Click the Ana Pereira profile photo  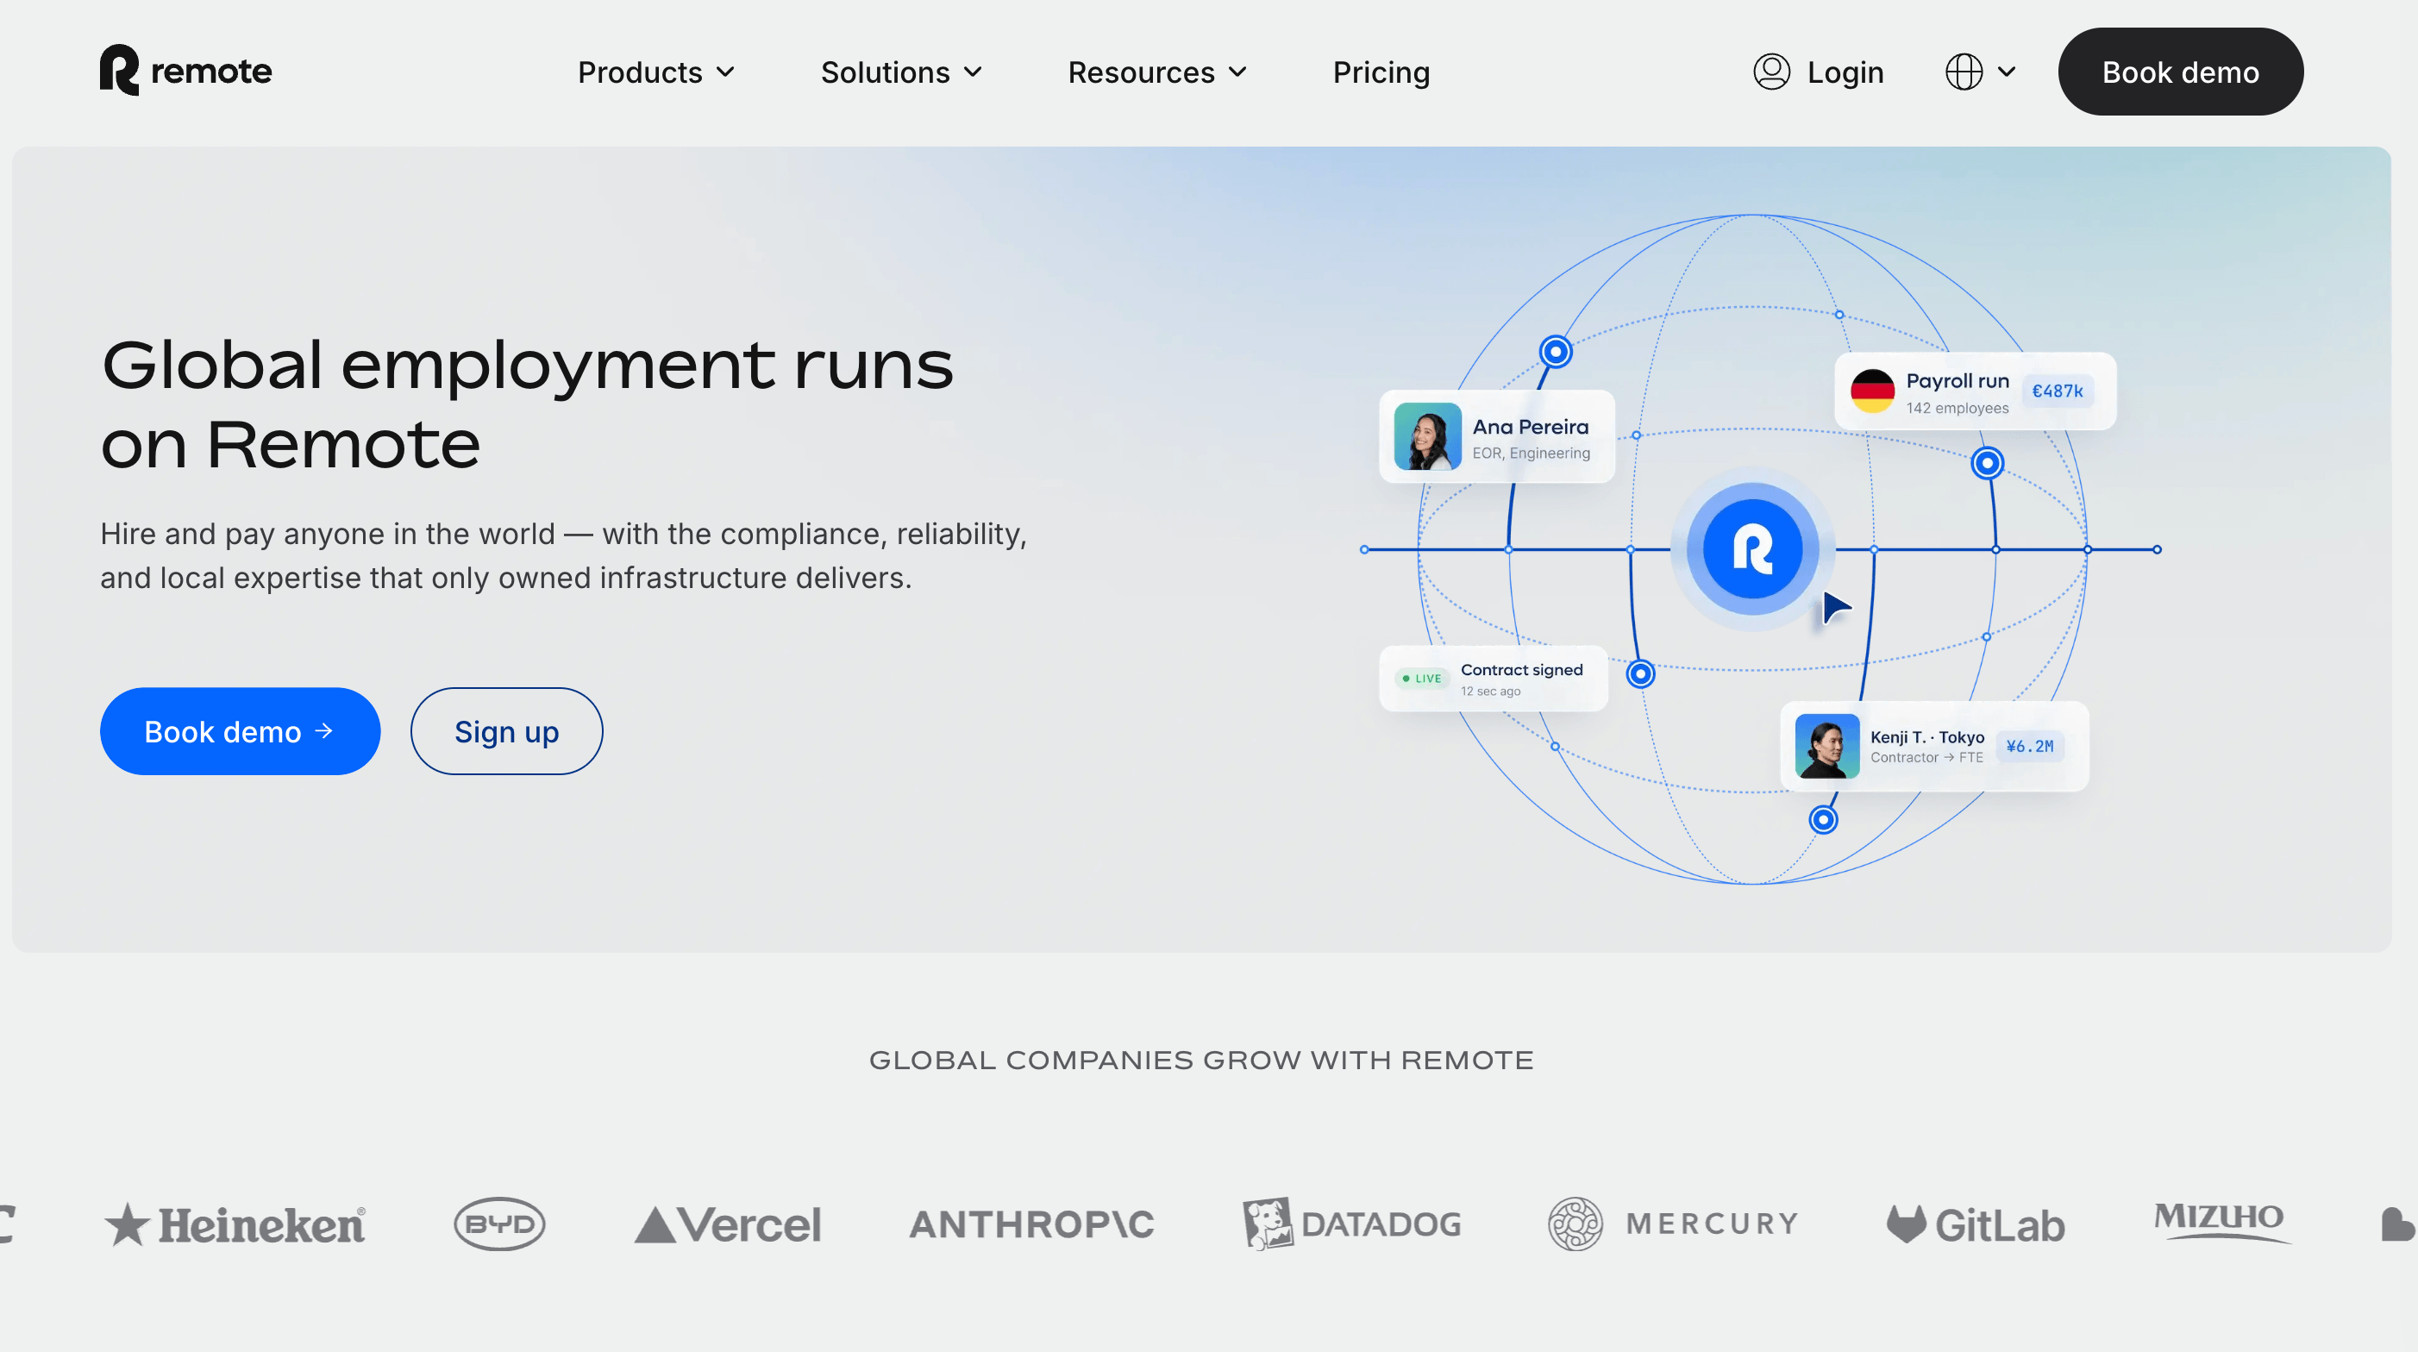[x=1427, y=436]
